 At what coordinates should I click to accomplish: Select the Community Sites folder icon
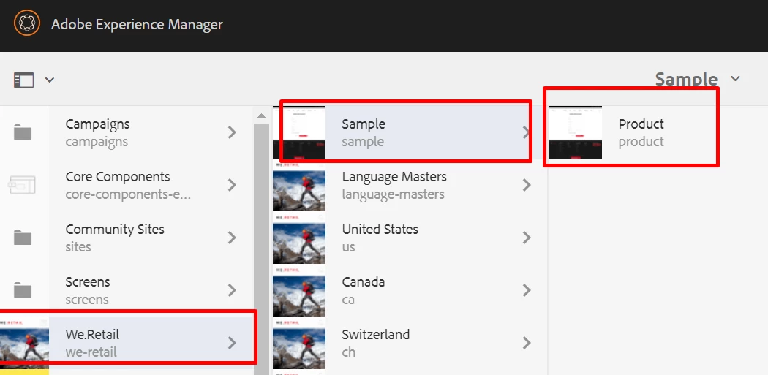click(x=23, y=238)
